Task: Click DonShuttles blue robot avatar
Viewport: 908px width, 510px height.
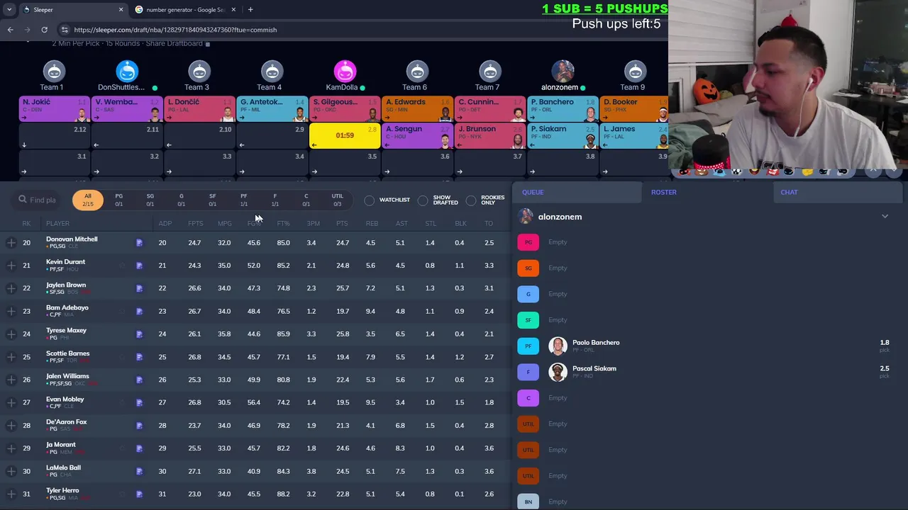Action: click(127, 71)
